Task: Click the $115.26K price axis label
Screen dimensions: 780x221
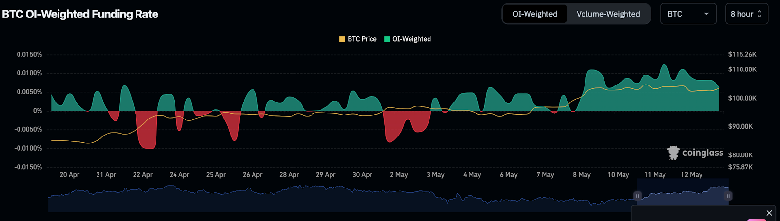Action: (x=742, y=54)
